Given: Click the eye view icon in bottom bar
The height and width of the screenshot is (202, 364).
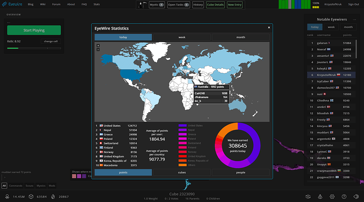Looking at the screenshot, I should click(308, 196).
